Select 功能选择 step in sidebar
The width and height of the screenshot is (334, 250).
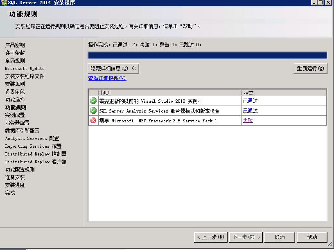(15, 99)
